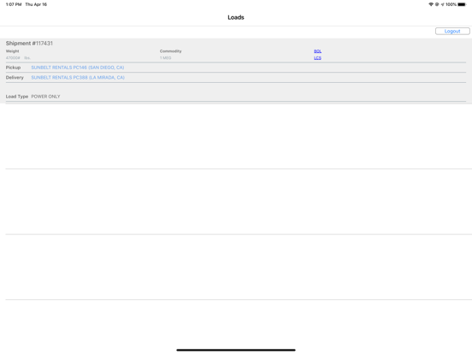Viewport: 472px width, 354px height.
Task: Click the Delivery row label
Action: tap(15, 77)
